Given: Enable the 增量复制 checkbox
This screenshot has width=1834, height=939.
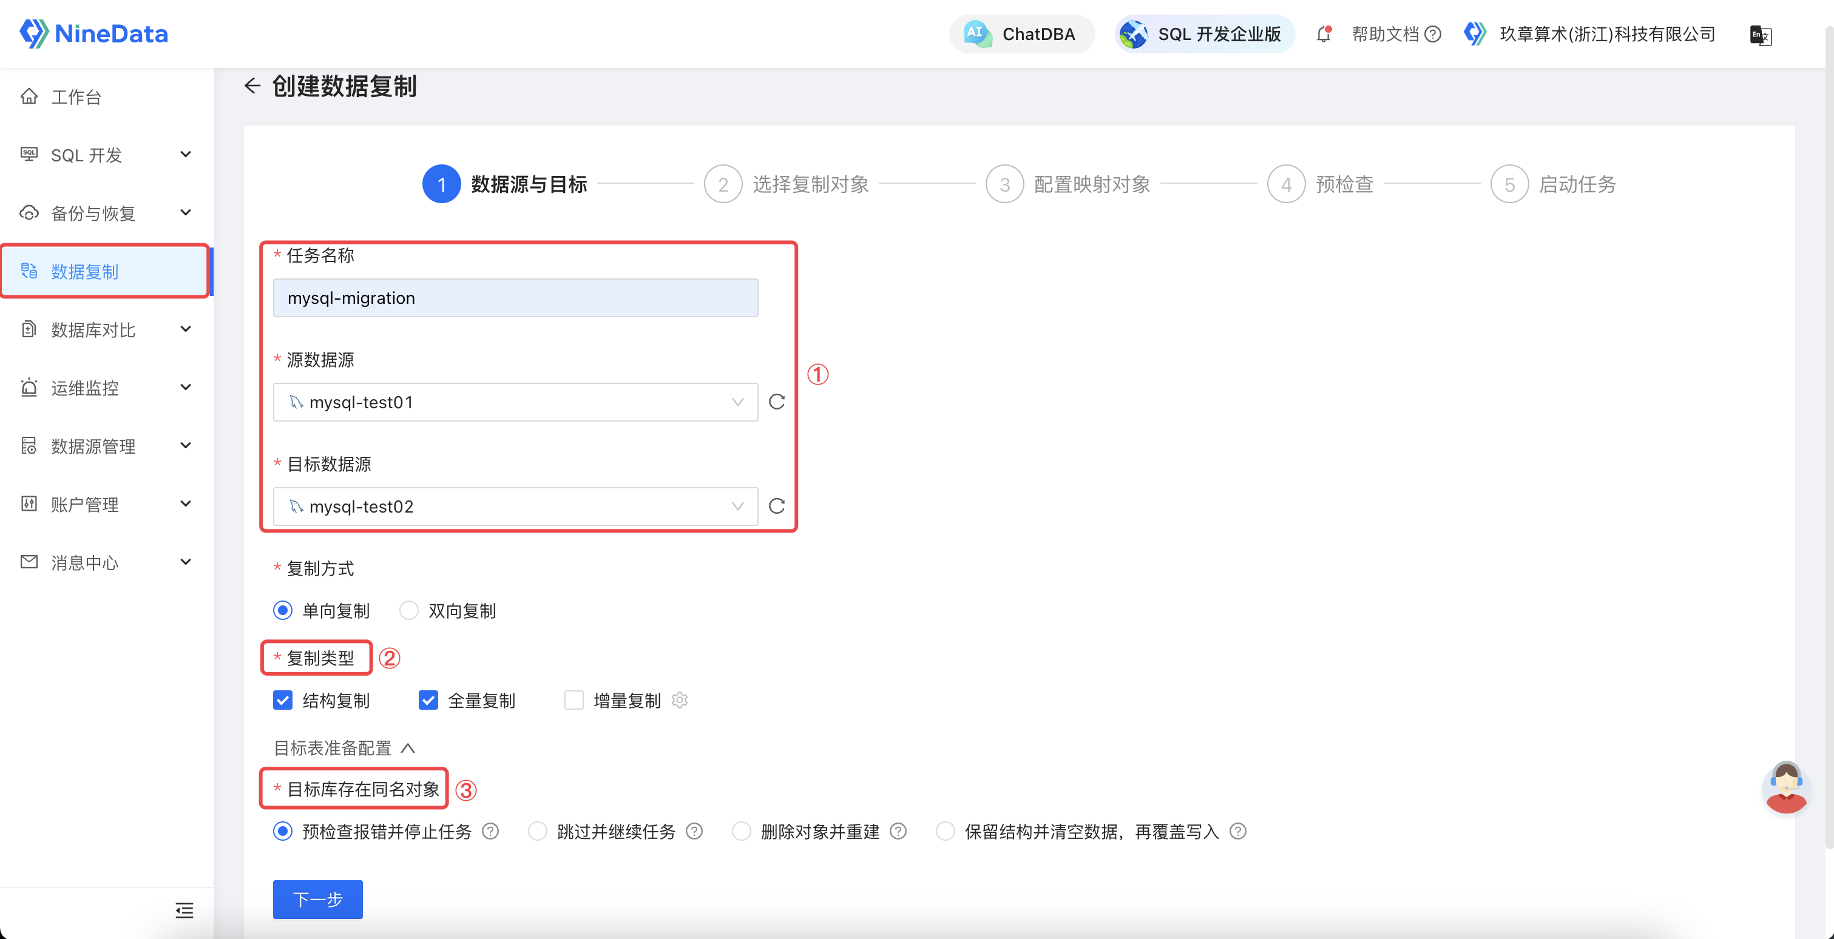Looking at the screenshot, I should click(574, 701).
